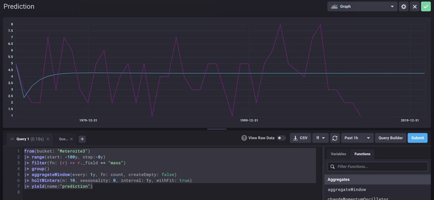The height and width of the screenshot is (200, 434).
Task: Close the Query 1 tab with its X
Action: point(48,139)
